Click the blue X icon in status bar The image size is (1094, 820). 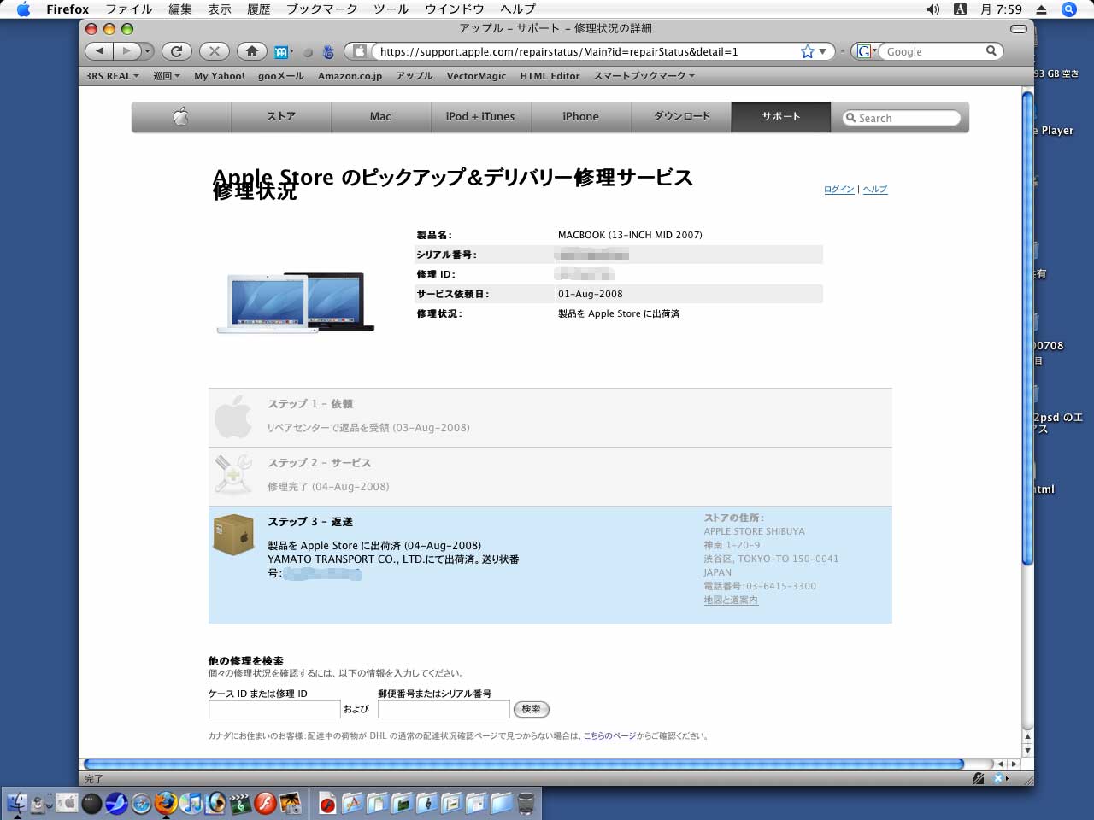[x=998, y=778]
